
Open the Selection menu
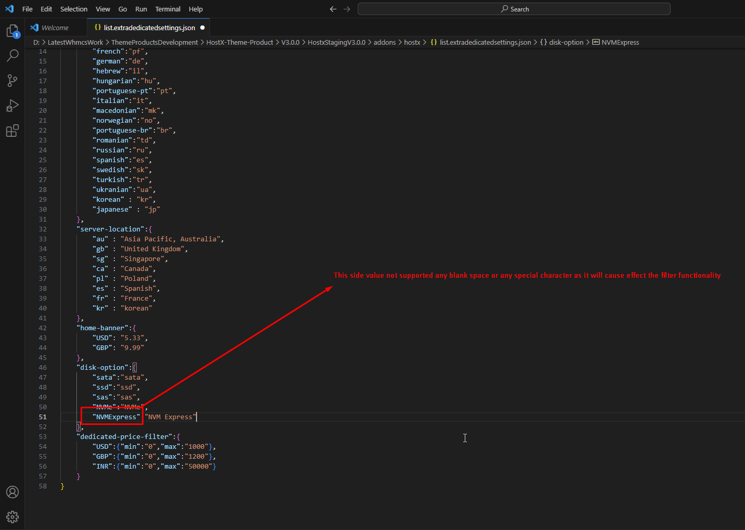74,9
